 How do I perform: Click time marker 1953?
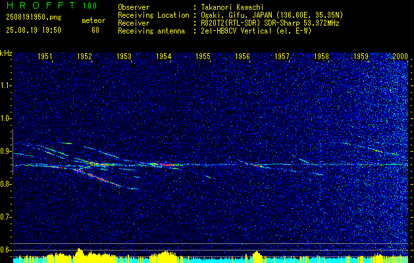pos(124,56)
